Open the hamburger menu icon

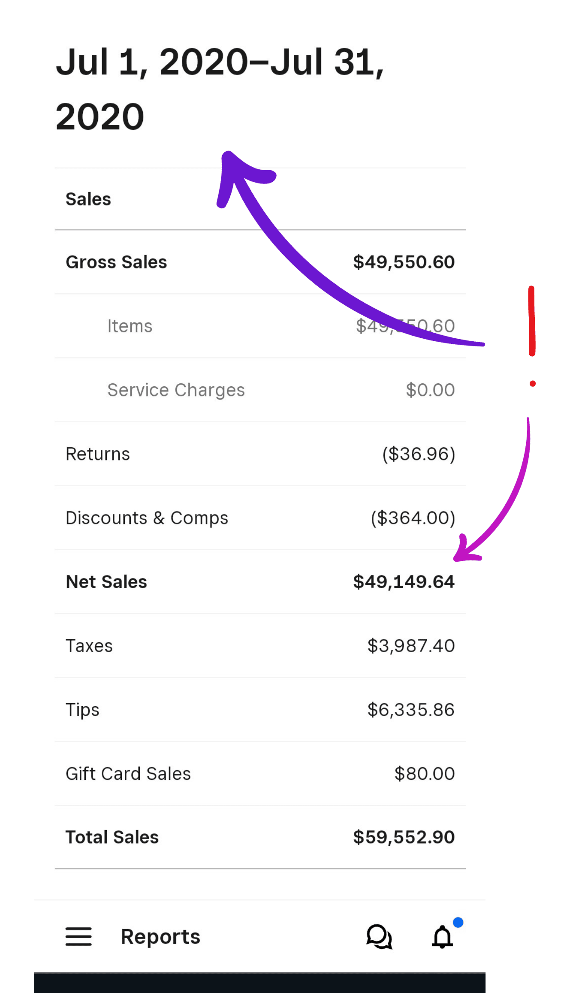point(78,936)
